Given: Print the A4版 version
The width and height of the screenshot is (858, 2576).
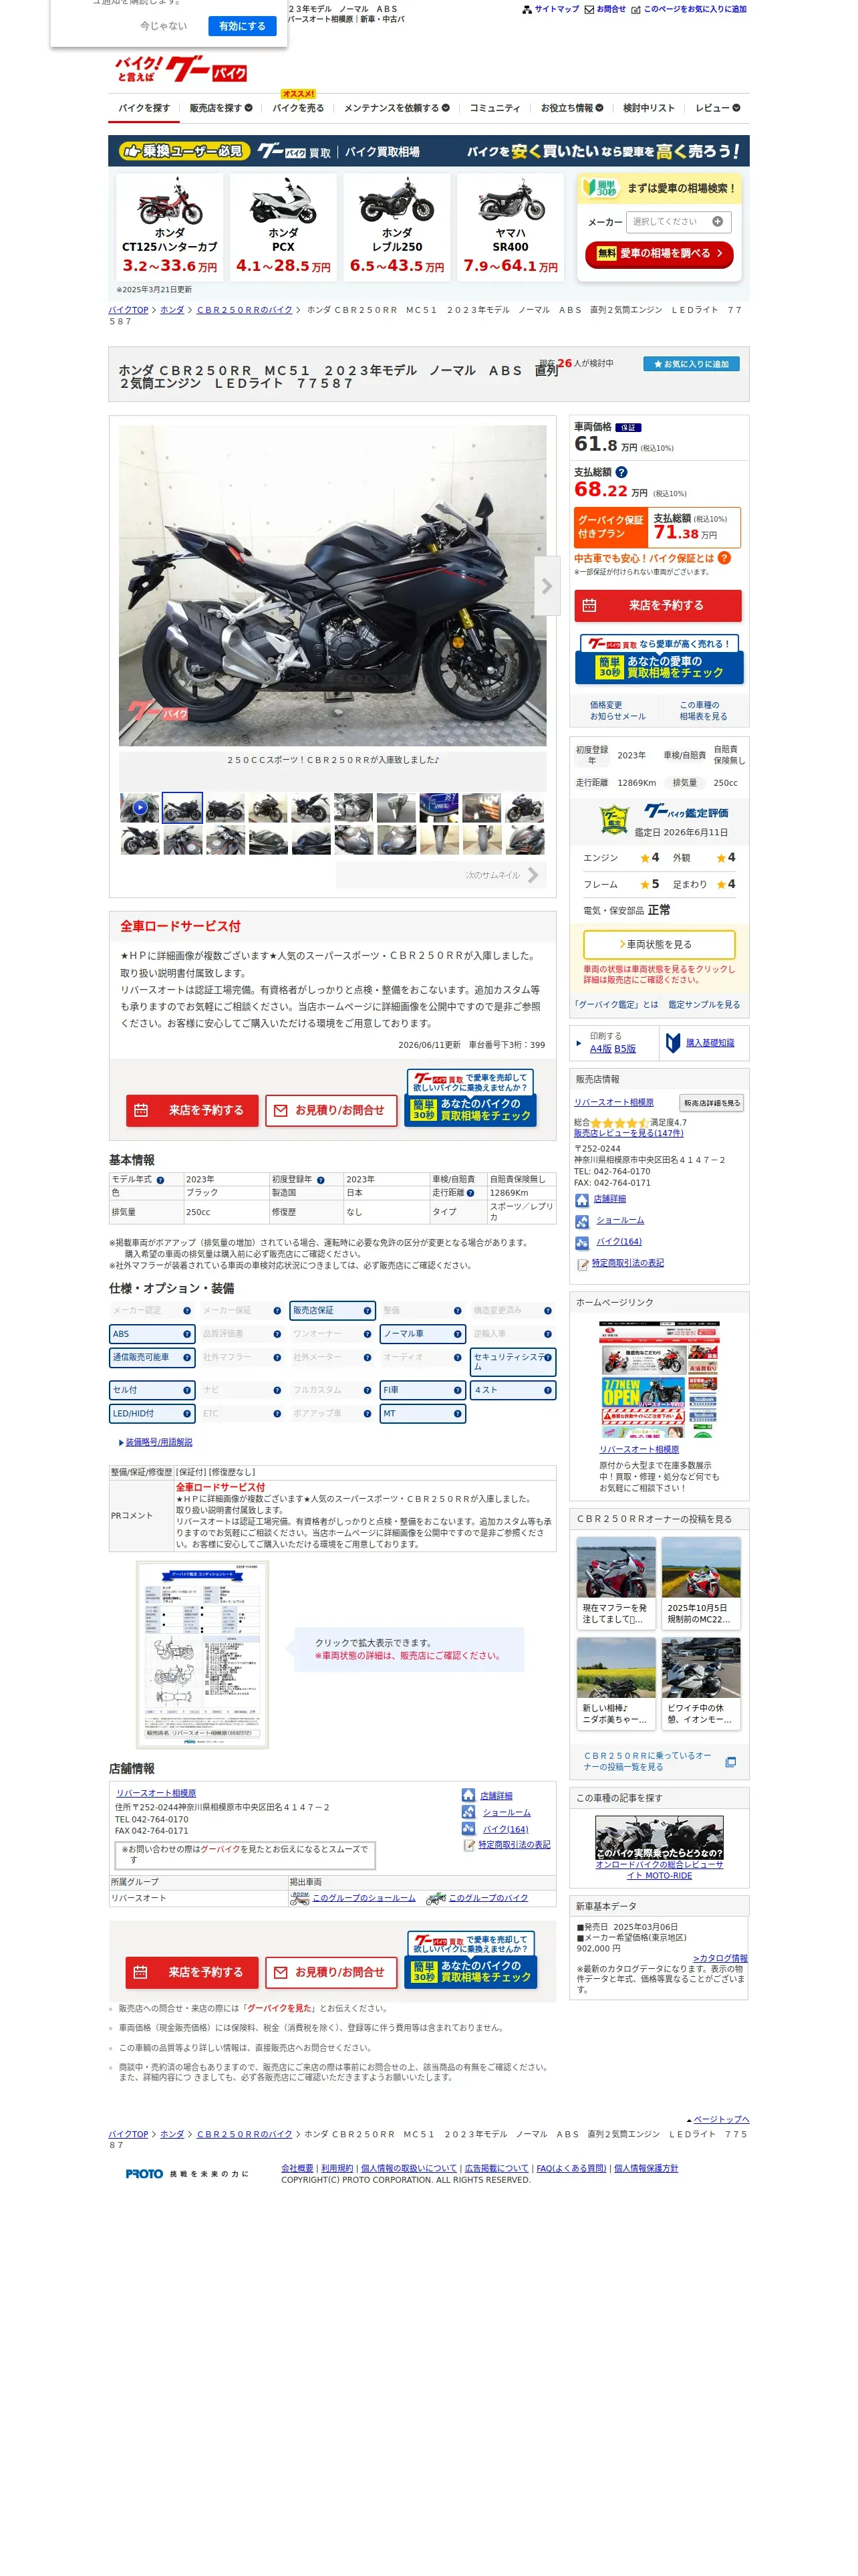Looking at the screenshot, I should pos(600,1049).
